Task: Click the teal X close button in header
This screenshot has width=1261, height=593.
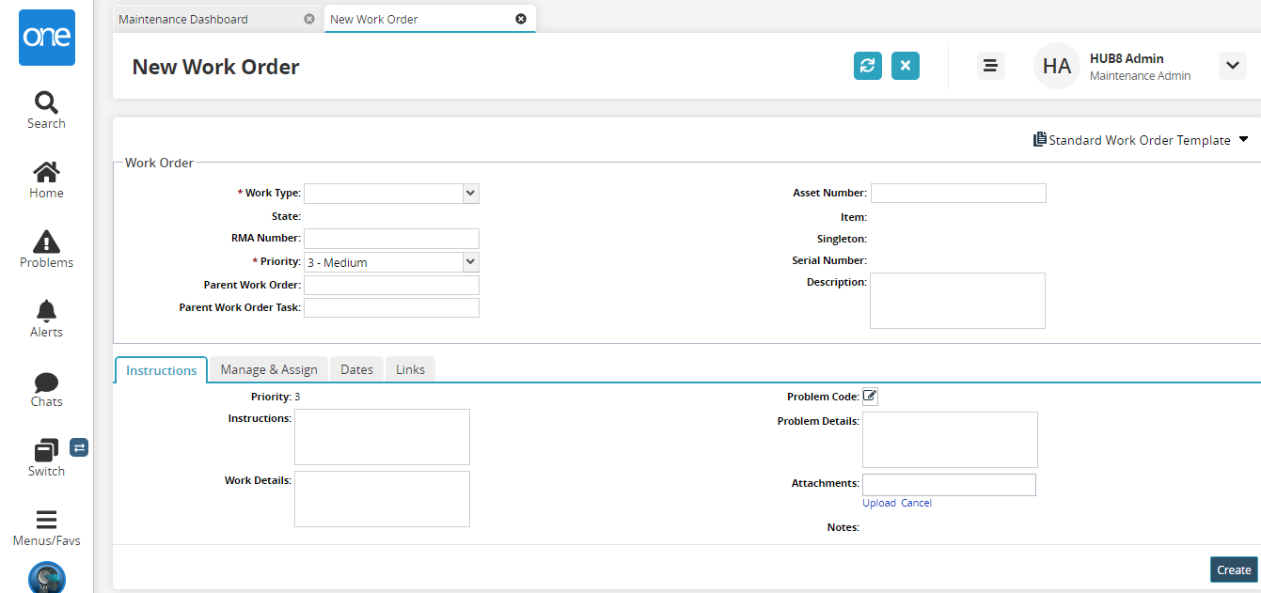Action: click(x=905, y=66)
